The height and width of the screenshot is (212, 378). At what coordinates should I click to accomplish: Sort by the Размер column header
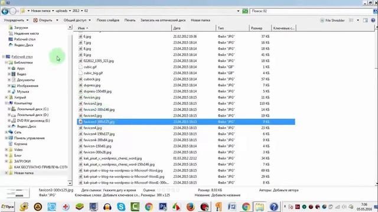(260, 28)
